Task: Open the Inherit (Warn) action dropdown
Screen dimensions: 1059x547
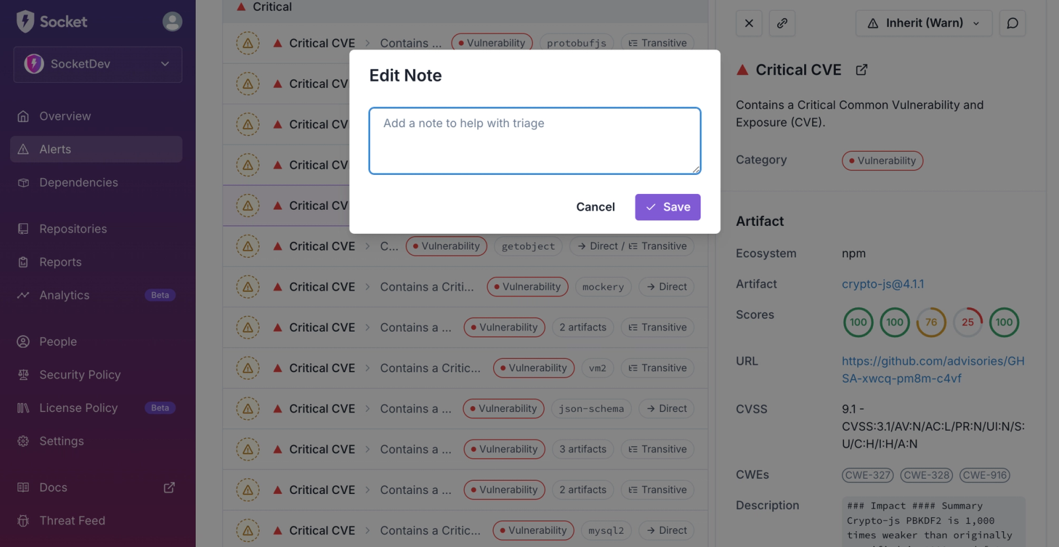Action: click(923, 23)
